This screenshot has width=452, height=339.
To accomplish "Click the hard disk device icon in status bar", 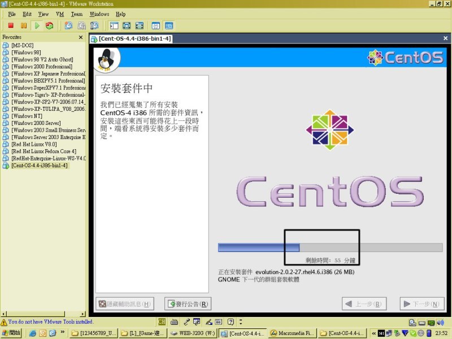I will coord(413,323).
